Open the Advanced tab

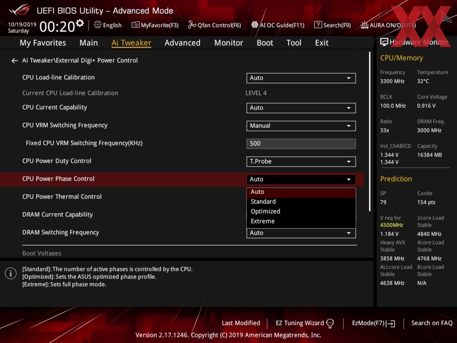(182, 43)
